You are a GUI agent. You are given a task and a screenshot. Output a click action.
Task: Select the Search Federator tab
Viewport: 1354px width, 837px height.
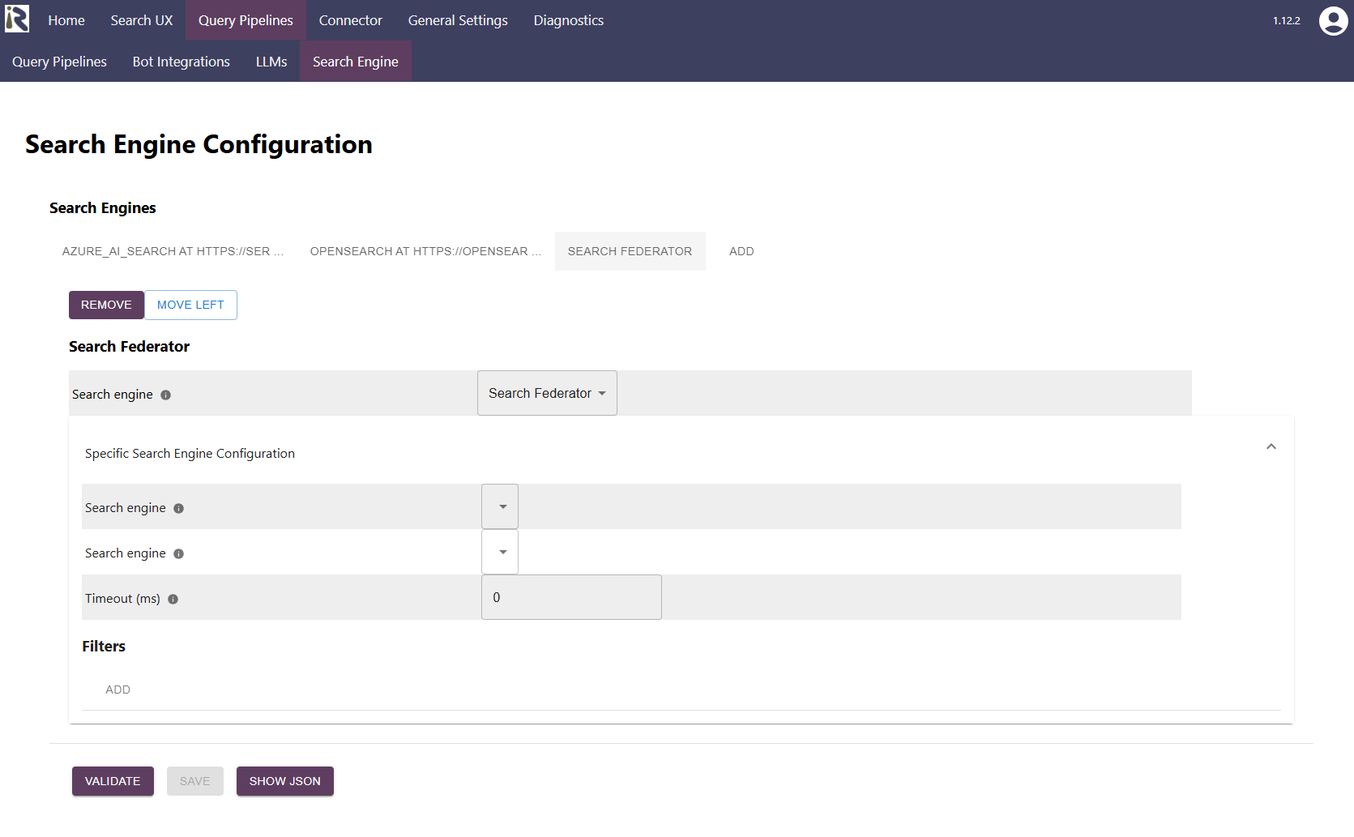pyautogui.click(x=630, y=251)
